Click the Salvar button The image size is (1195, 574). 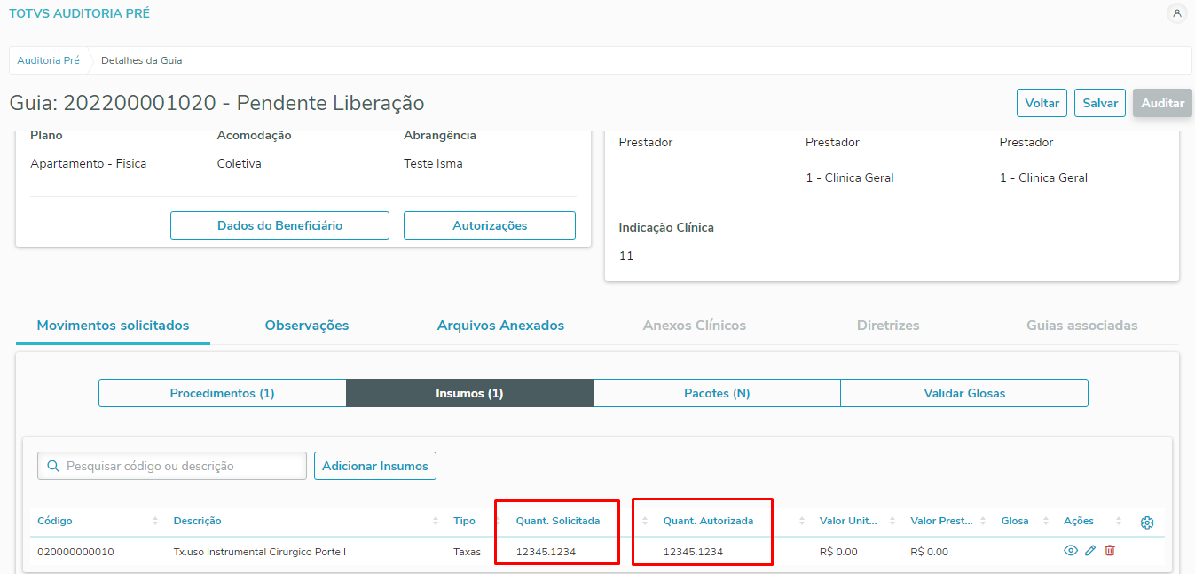(1100, 103)
